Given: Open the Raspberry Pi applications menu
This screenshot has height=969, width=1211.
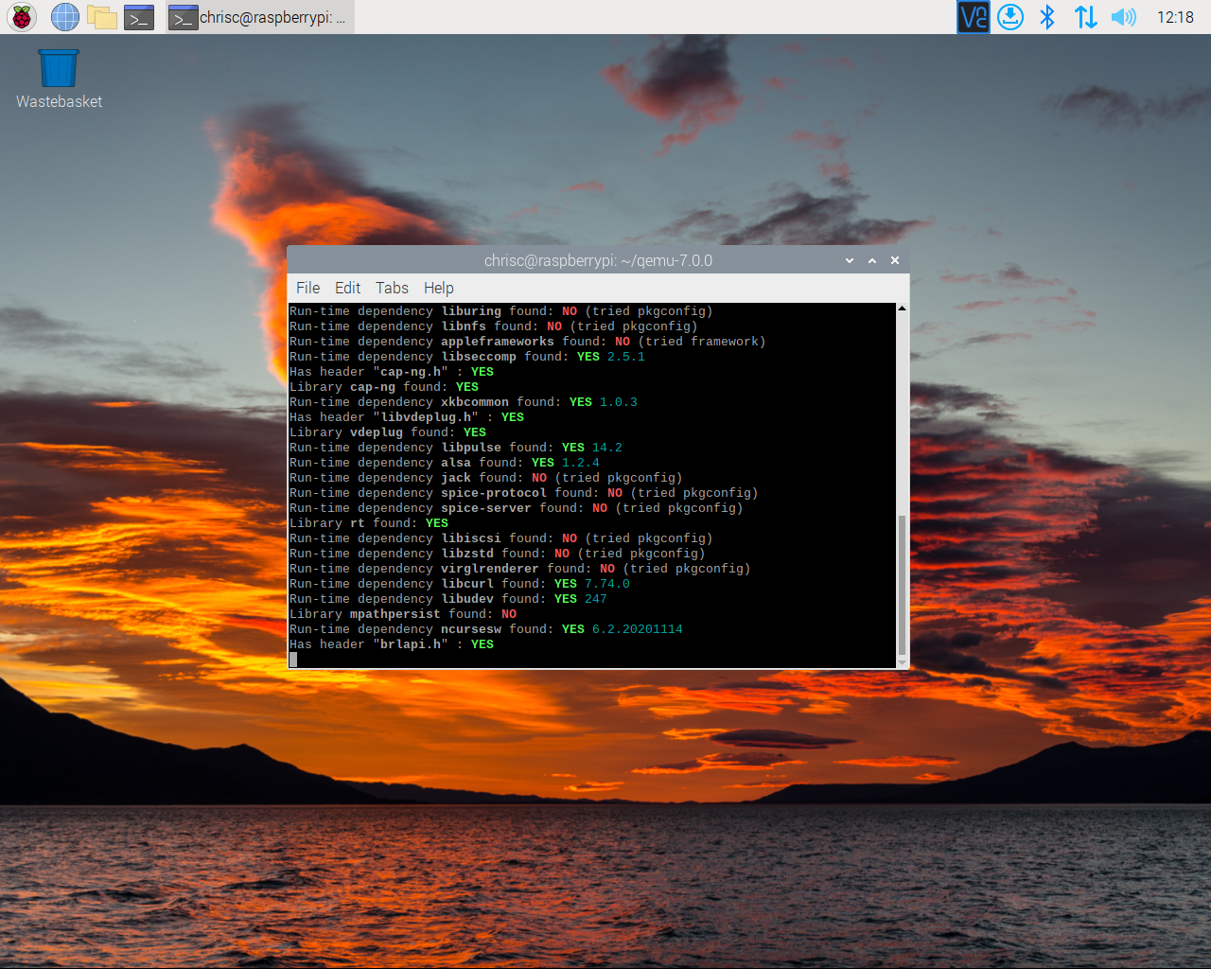Looking at the screenshot, I should pos(22,17).
